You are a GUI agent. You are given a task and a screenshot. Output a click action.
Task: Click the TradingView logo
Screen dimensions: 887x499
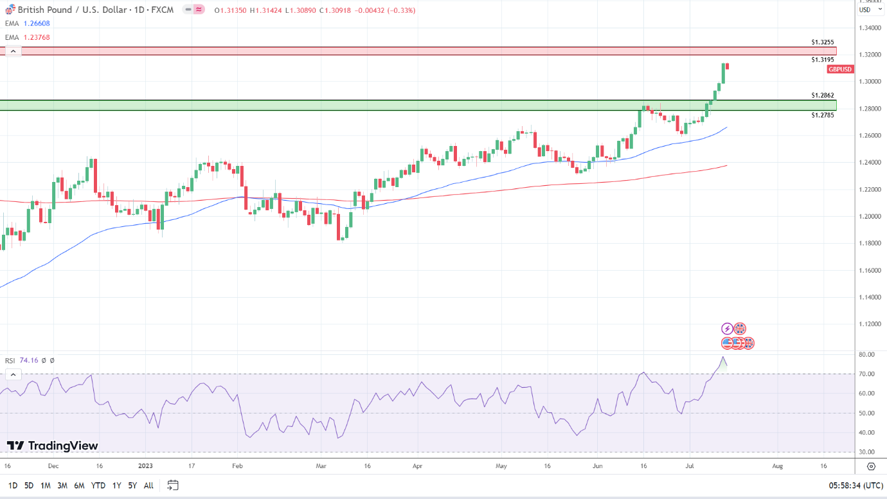[x=53, y=446]
